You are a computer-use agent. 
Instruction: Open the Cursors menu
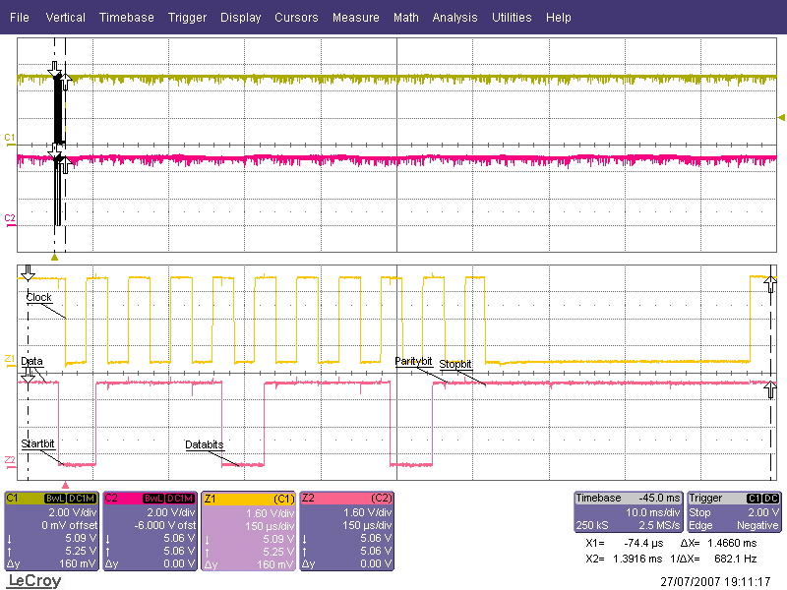(x=296, y=18)
